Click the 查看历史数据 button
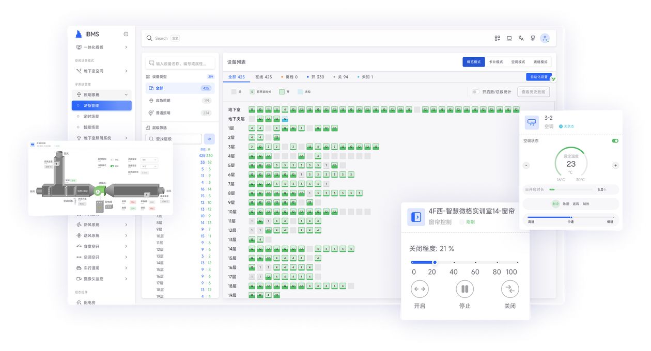Image resolution: width=651 pixels, height=351 pixels. click(x=533, y=92)
